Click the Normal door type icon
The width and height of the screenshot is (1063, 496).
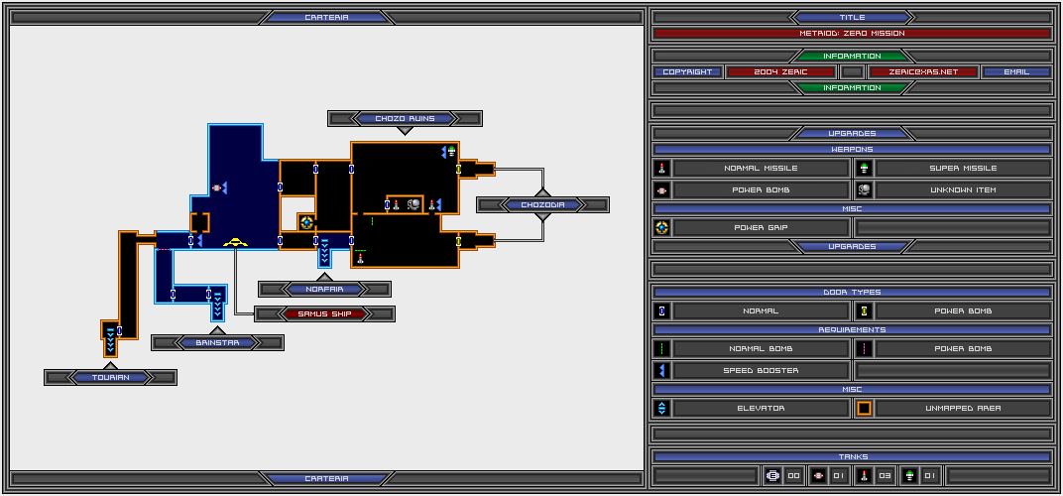point(662,310)
